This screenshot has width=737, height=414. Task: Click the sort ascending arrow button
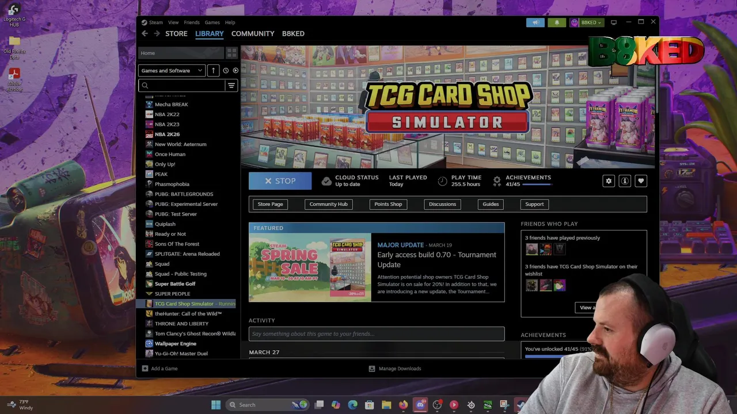click(213, 70)
